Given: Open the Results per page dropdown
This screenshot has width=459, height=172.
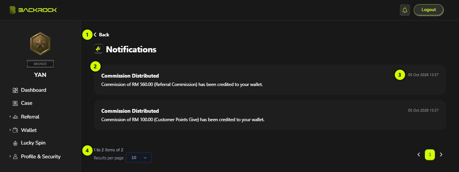Looking at the screenshot, I should (139, 157).
